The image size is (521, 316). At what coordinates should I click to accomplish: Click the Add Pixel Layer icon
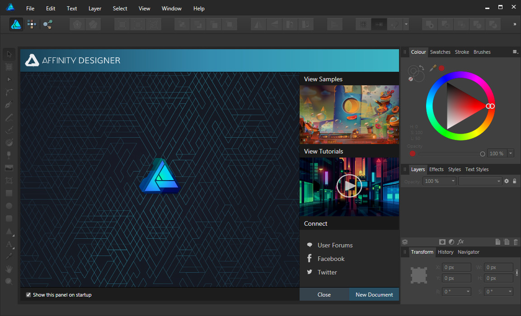point(507,242)
